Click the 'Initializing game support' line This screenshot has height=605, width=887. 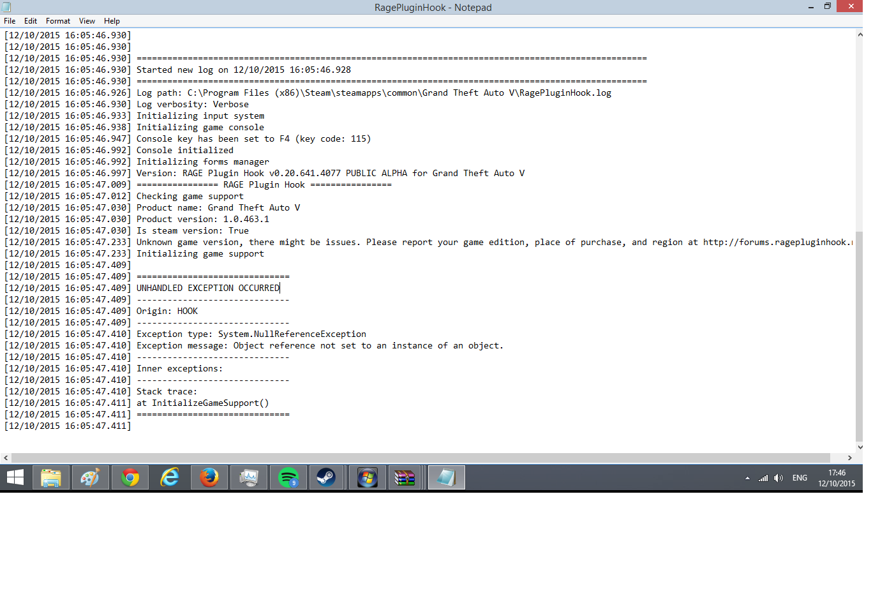pos(200,254)
